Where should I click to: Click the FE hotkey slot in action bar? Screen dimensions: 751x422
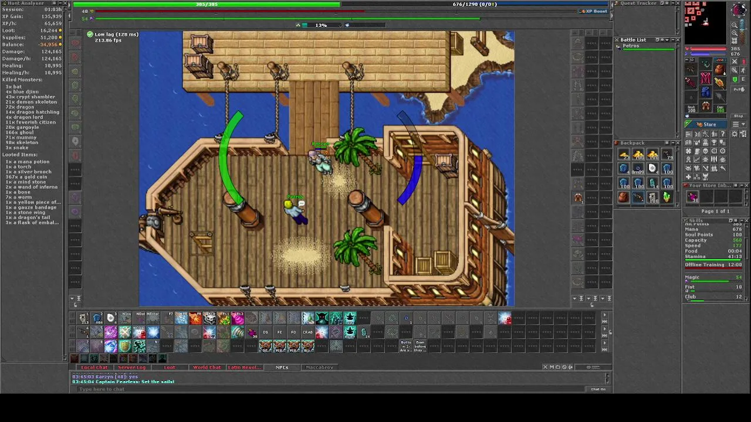tap(280, 332)
